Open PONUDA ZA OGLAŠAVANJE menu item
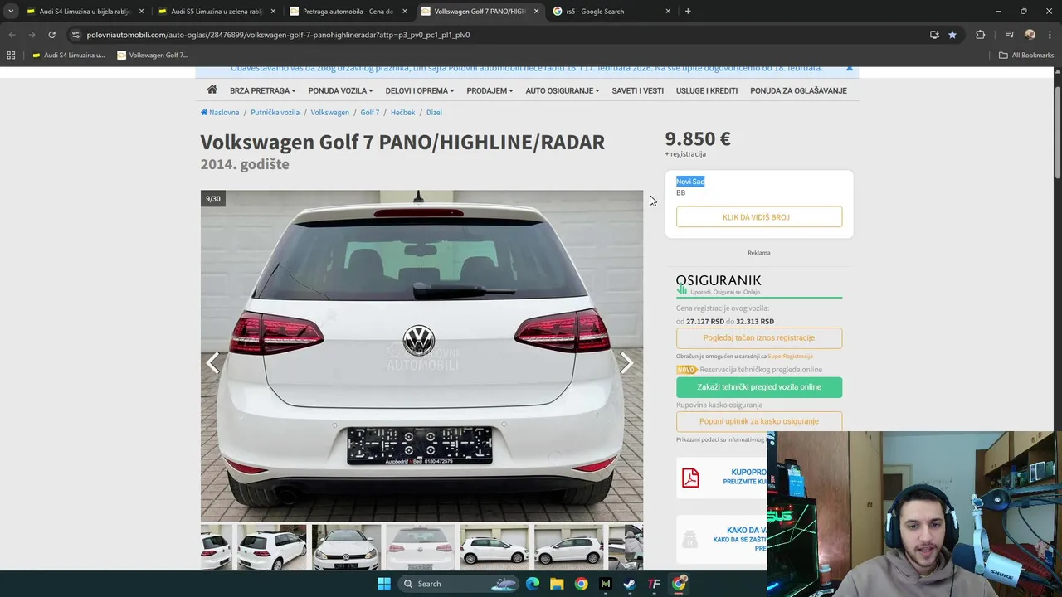 click(798, 90)
